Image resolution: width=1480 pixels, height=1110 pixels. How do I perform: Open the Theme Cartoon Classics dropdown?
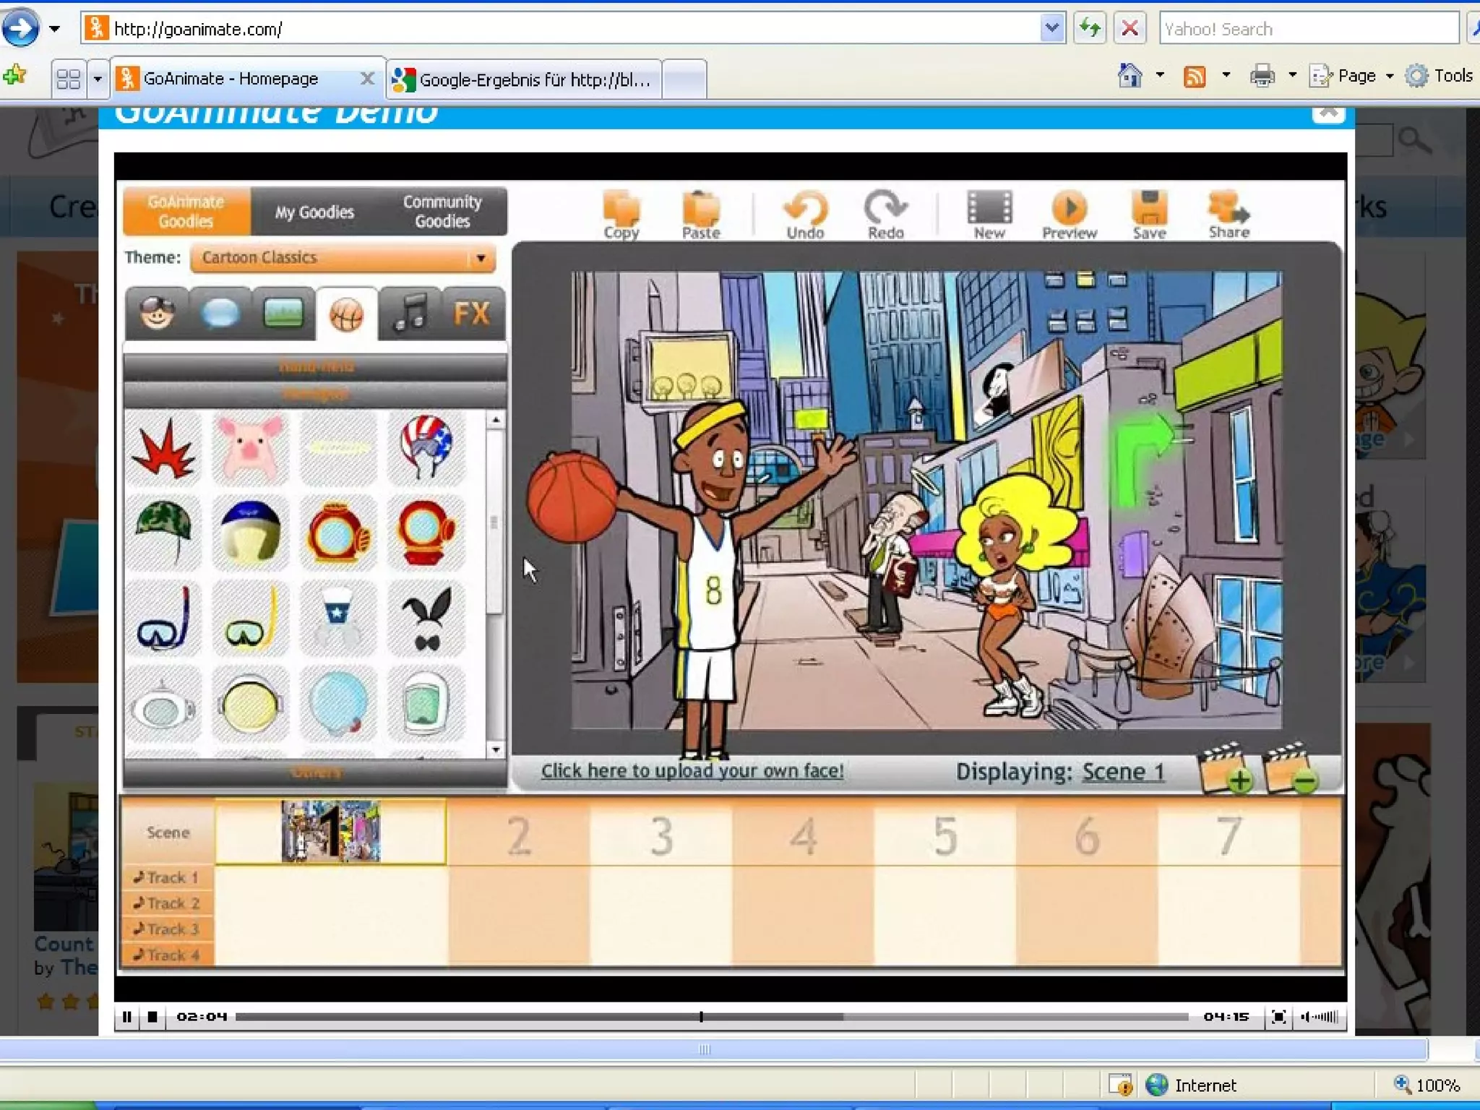click(343, 258)
